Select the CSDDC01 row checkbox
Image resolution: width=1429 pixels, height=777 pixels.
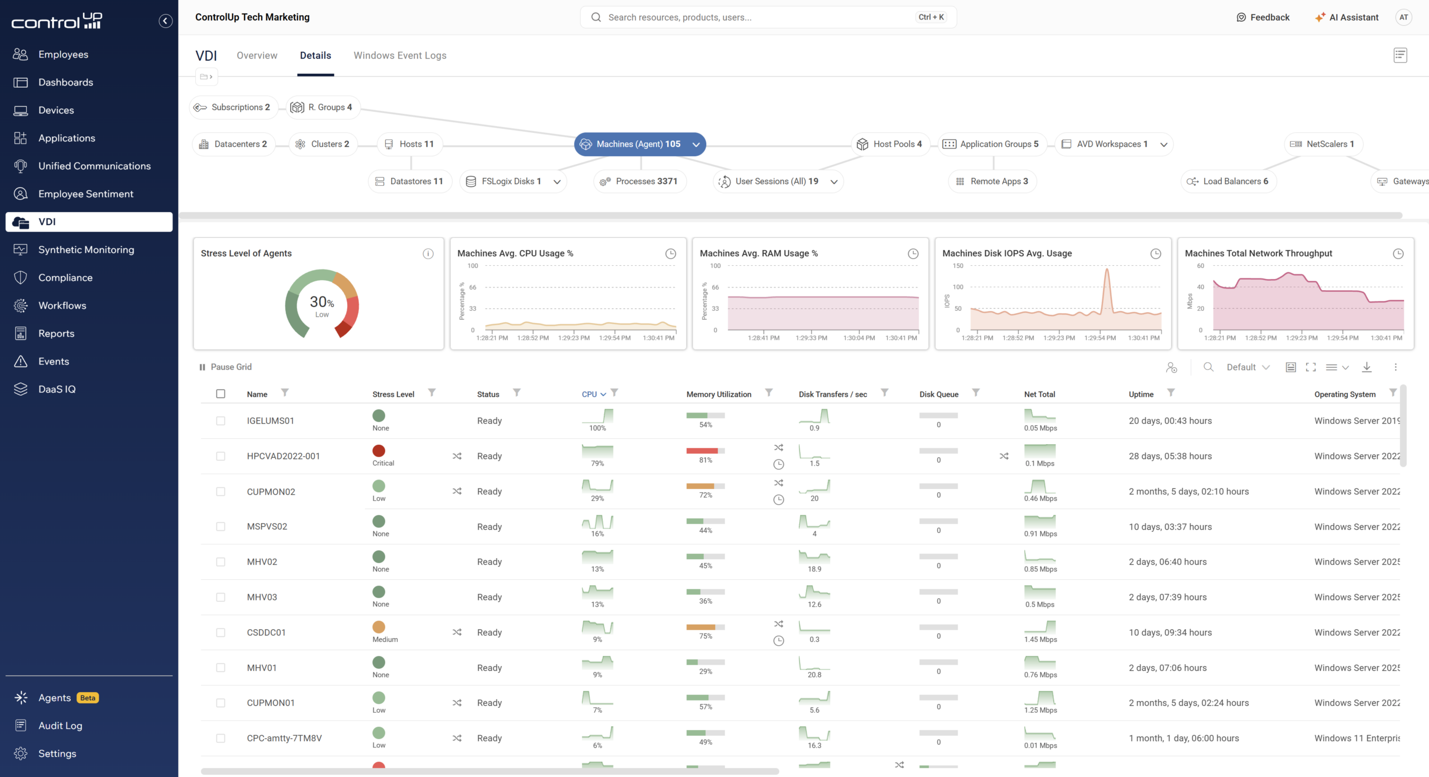[x=220, y=632]
